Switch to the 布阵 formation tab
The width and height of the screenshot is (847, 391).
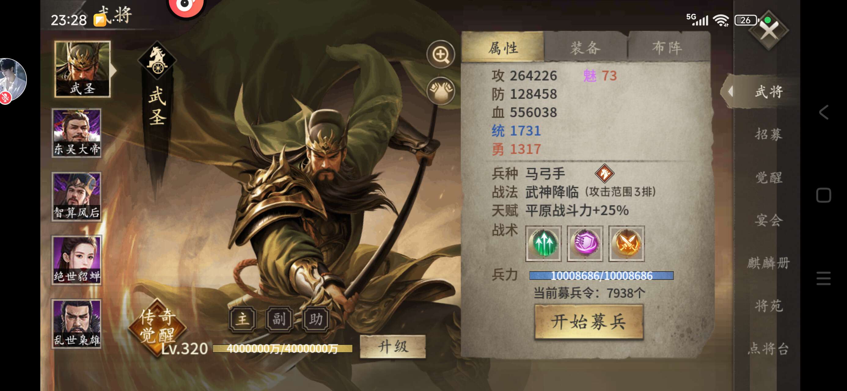point(667,48)
